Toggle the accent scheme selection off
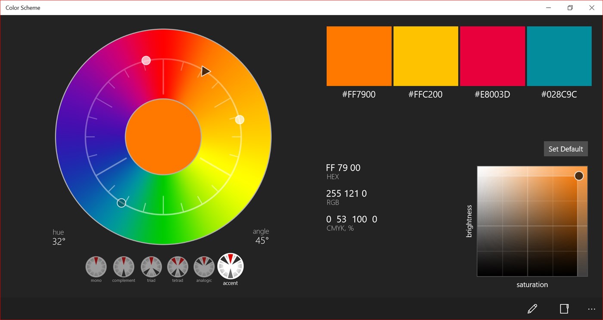The width and height of the screenshot is (603, 320). (231, 266)
